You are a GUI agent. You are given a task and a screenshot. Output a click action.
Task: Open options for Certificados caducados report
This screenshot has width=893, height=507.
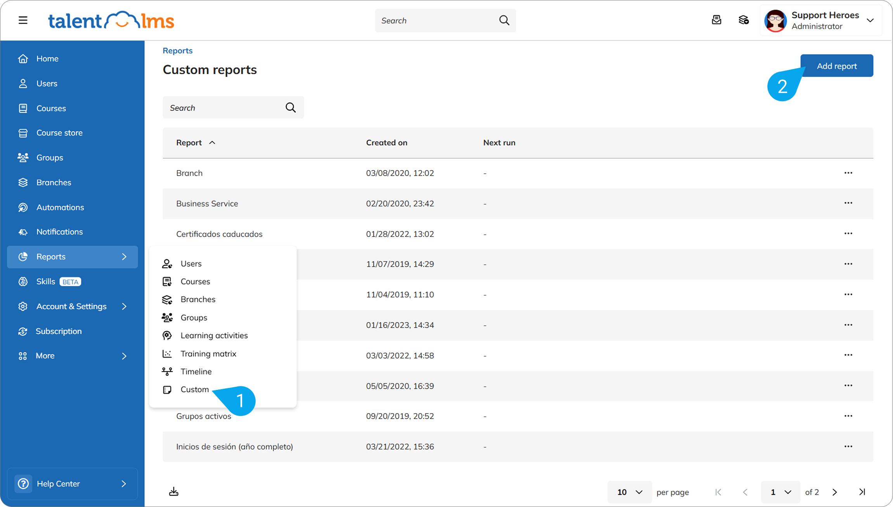848,233
